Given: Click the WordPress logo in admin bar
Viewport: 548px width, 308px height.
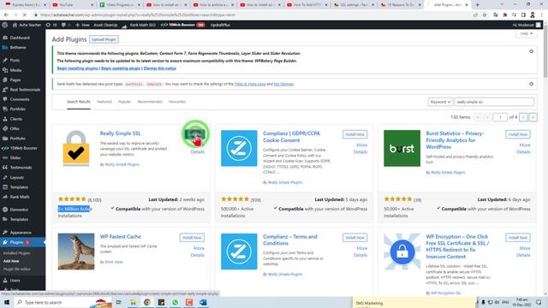Looking at the screenshot, I should (x=5, y=25).
